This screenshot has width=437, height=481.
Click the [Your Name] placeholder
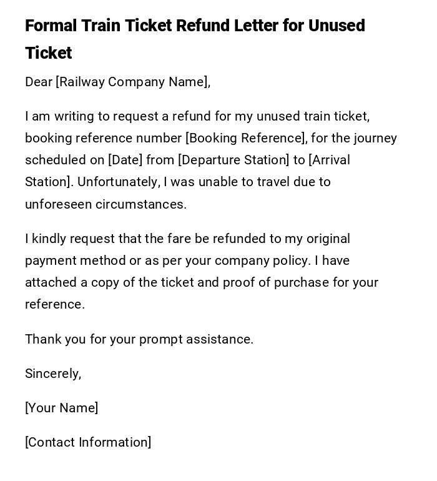point(62,408)
